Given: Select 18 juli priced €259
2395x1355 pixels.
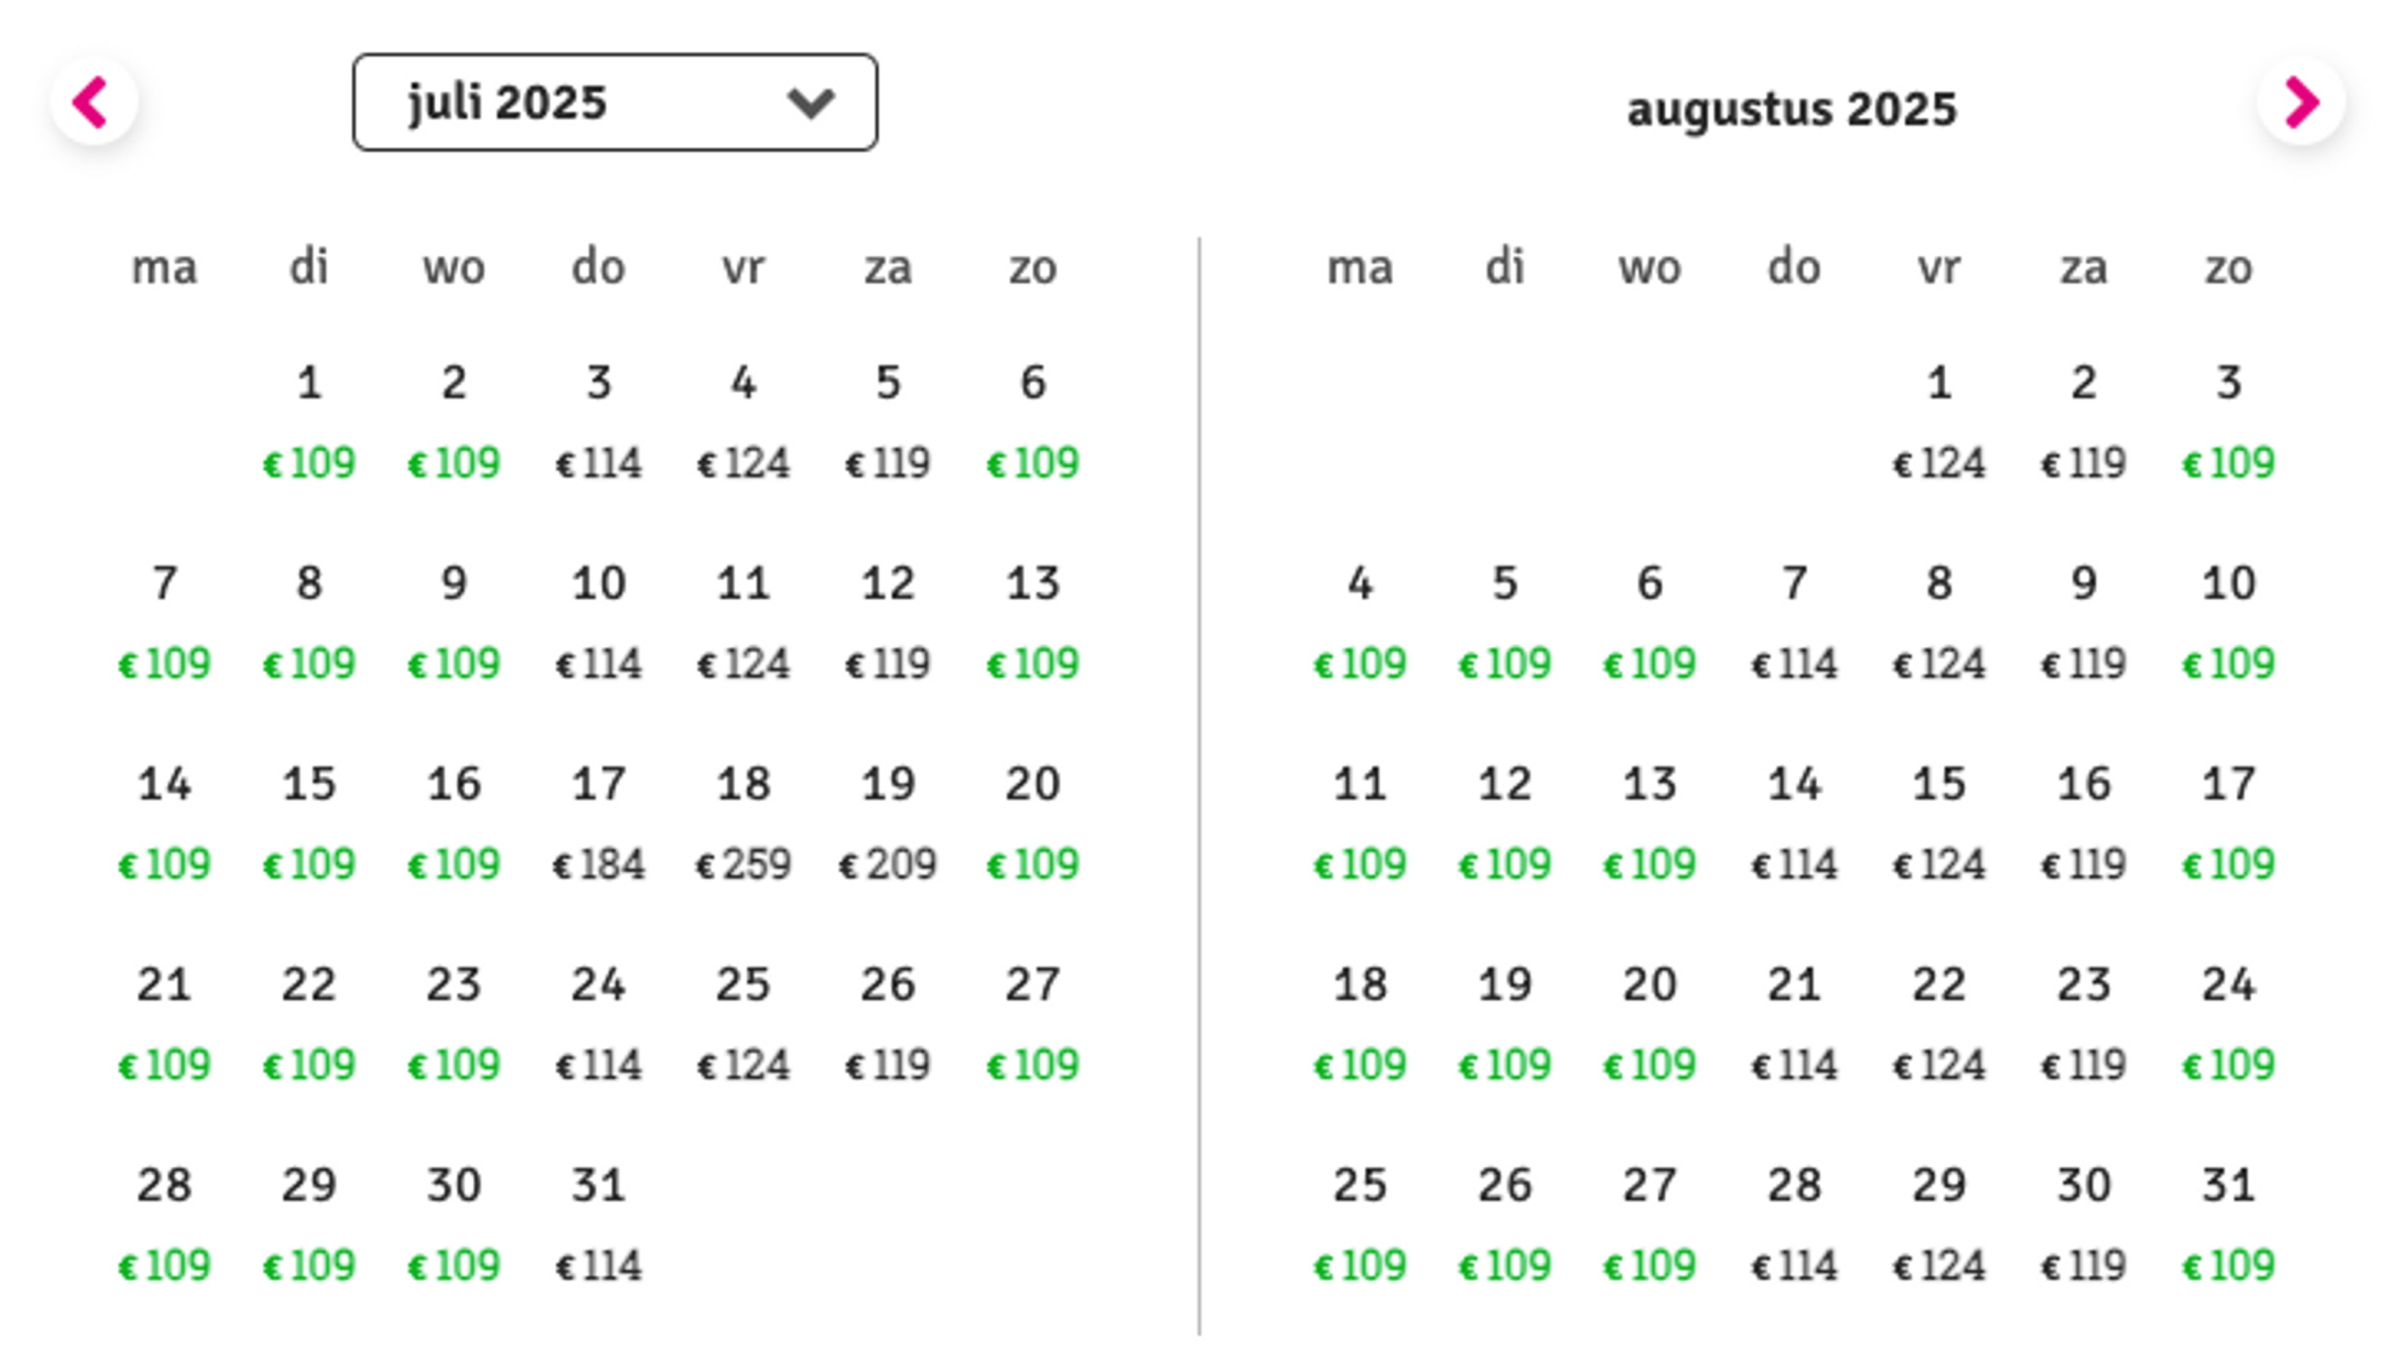Looking at the screenshot, I should [x=743, y=822].
